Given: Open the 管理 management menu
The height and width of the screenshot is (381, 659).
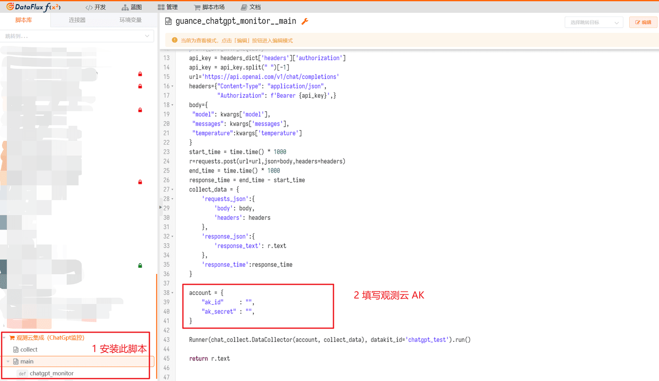Looking at the screenshot, I should point(167,7).
